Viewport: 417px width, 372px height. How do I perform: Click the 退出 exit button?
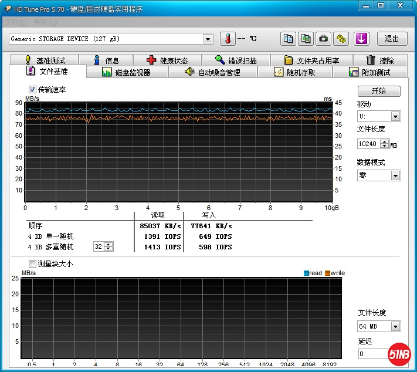click(392, 39)
